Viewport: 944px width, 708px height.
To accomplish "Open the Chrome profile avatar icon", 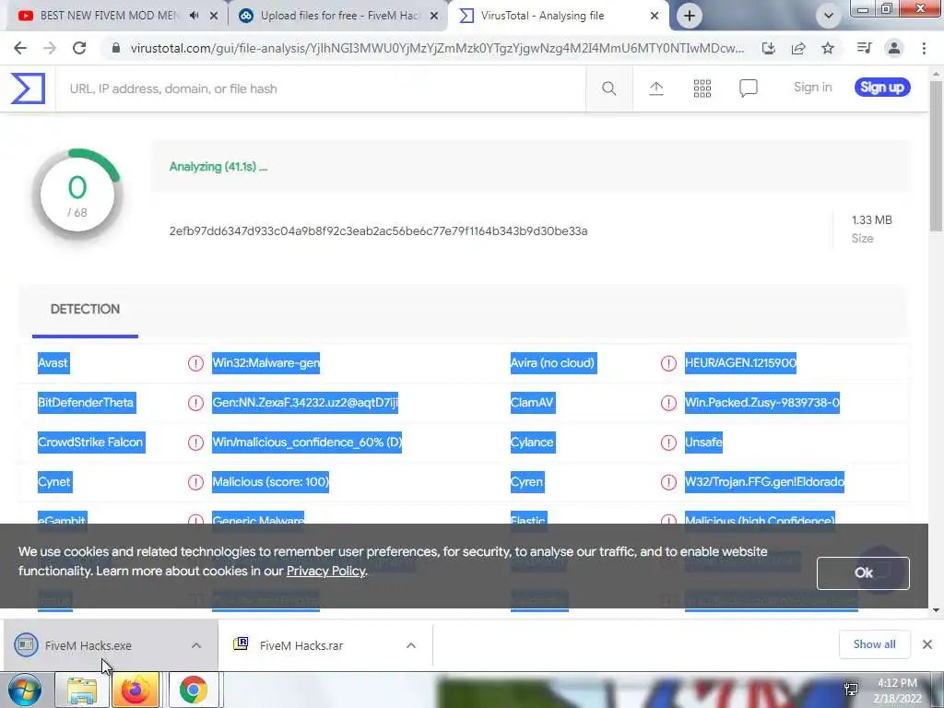I will point(894,48).
